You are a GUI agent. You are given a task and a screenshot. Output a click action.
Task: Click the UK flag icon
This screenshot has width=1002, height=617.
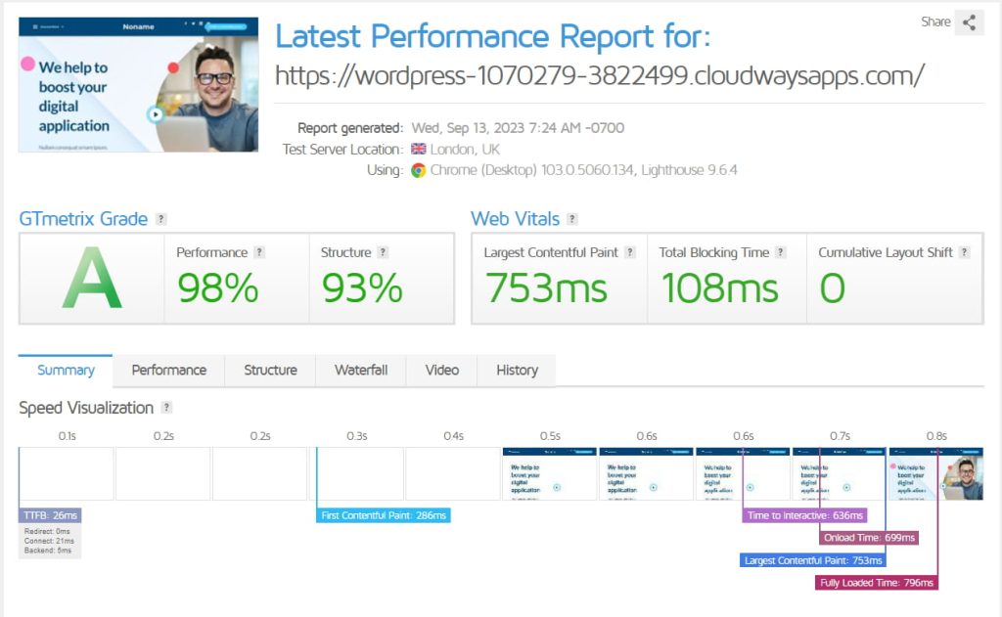(419, 149)
